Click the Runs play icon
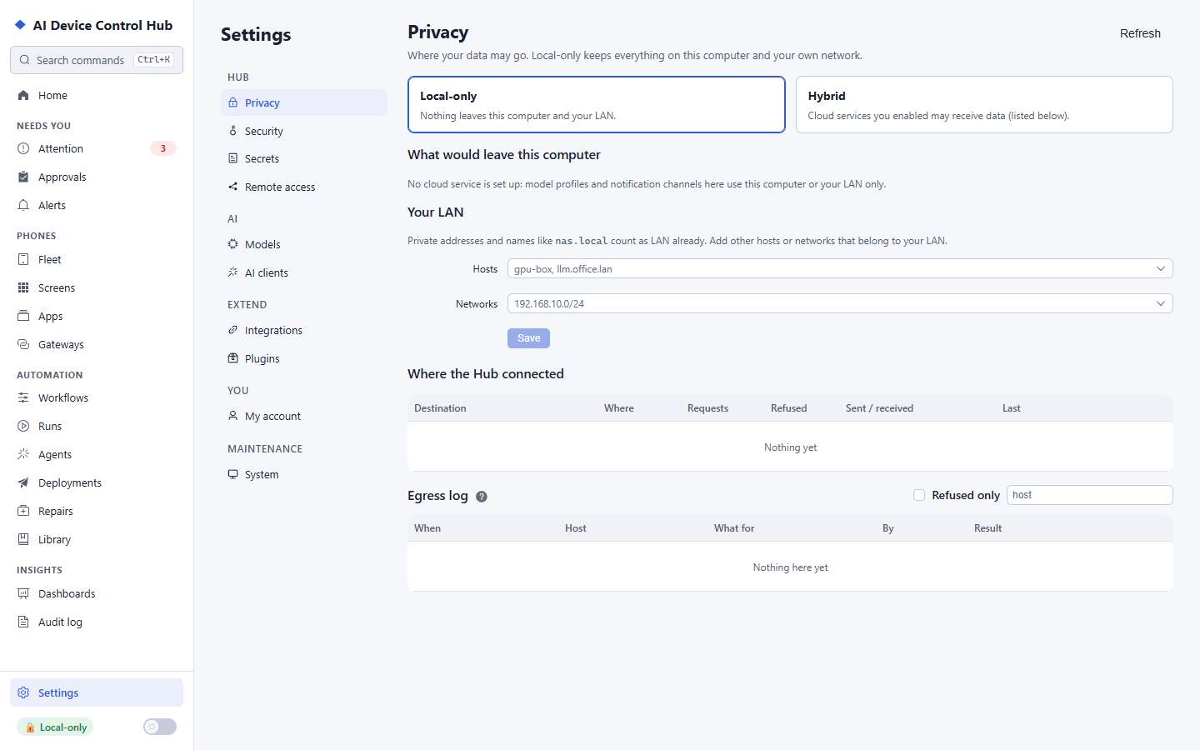1200x750 pixels. pyautogui.click(x=23, y=427)
